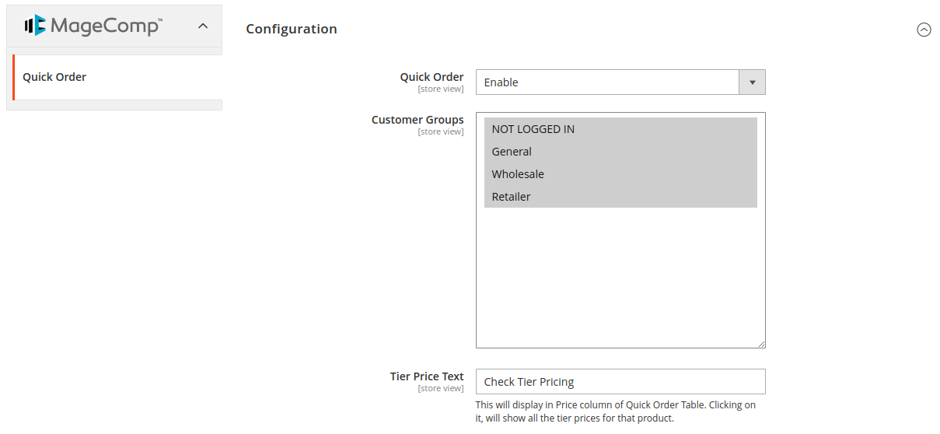The width and height of the screenshot is (940, 434).
Task: Open the Quick Order Enable dropdown arrow
Action: [752, 82]
